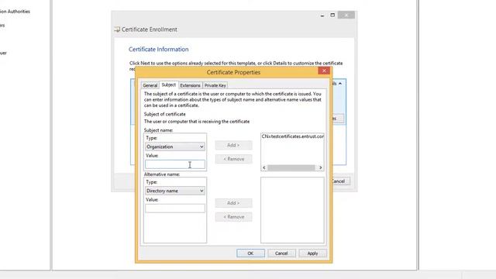Click Cancel in Certificate Properties dialog
Image resolution: width=496 pixels, height=279 pixels.
pyautogui.click(x=281, y=253)
